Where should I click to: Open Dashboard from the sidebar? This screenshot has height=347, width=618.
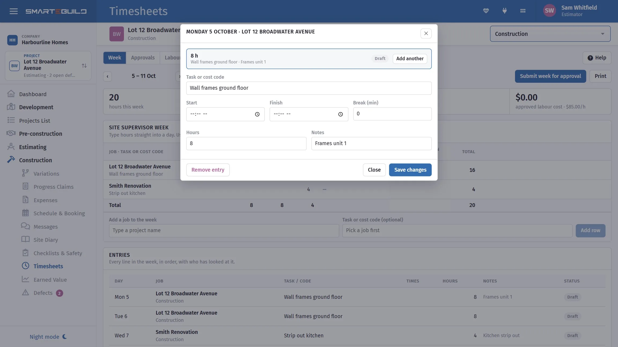(x=33, y=94)
